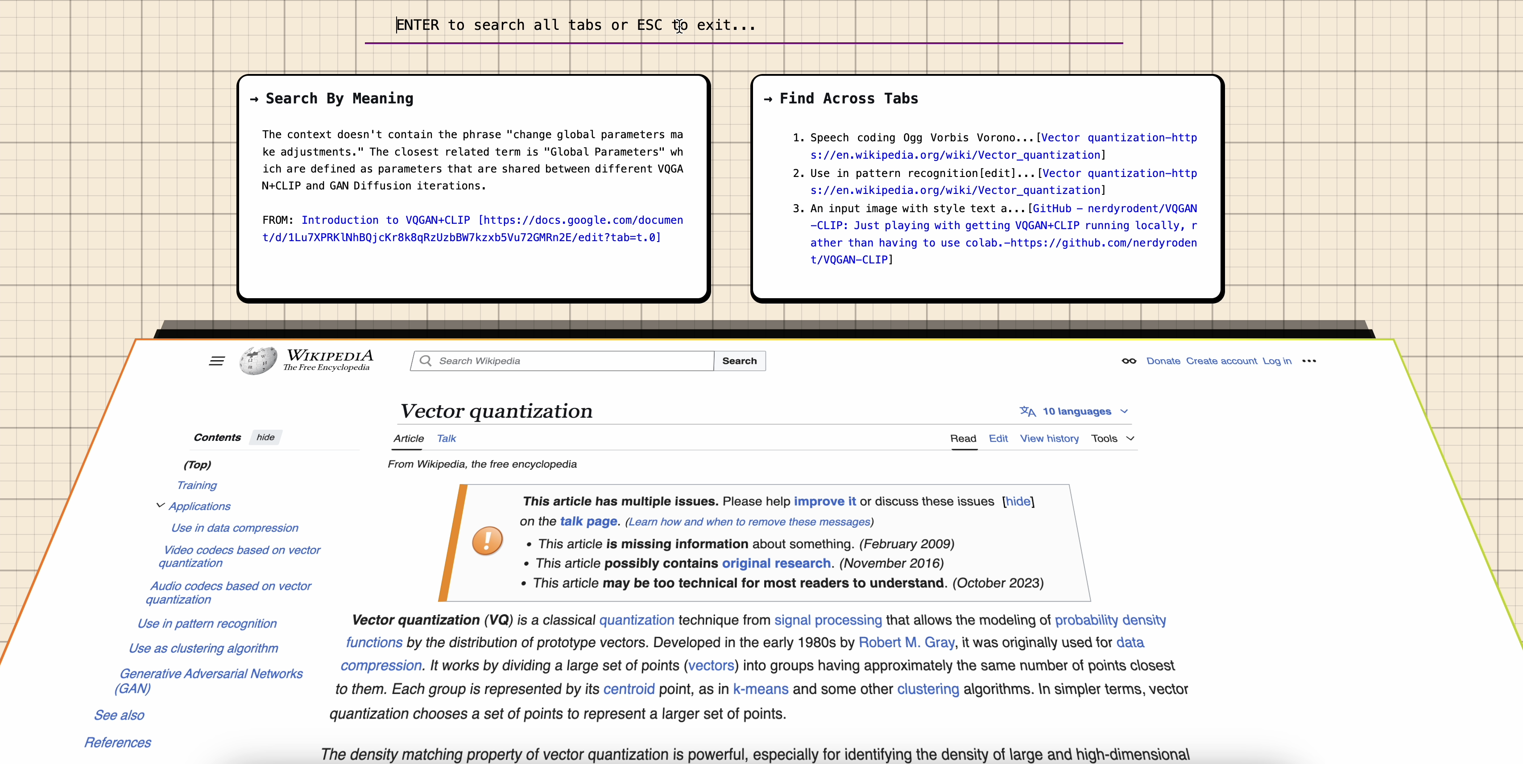The width and height of the screenshot is (1523, 764).
Task: Hide the Contents sidebar
Action: [x=265, y=437]
